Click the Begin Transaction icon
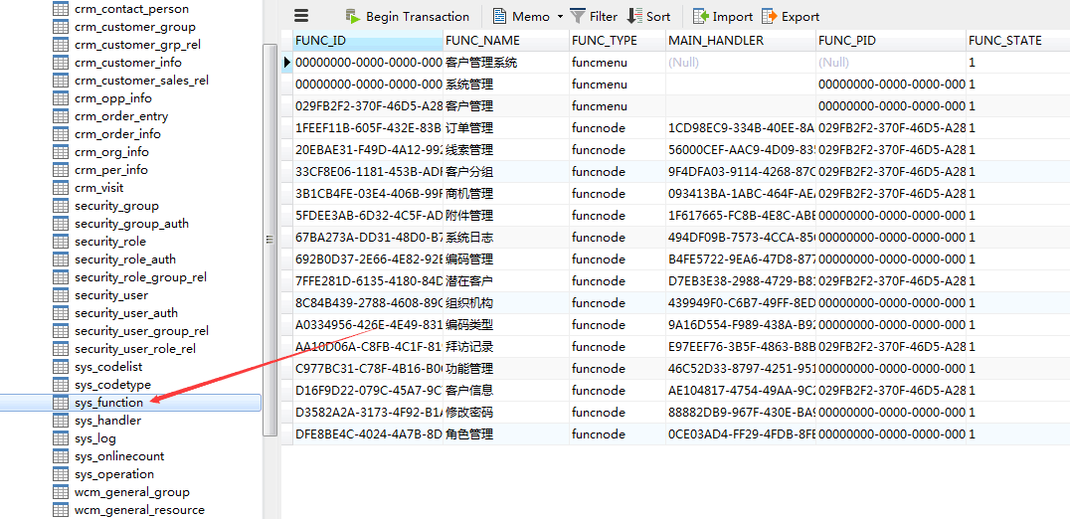 [353, 16]
